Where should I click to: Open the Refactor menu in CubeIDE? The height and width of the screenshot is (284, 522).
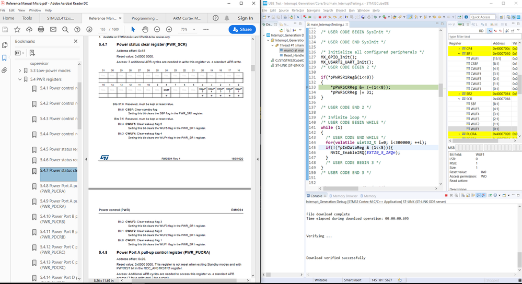[x=298, y=10]
